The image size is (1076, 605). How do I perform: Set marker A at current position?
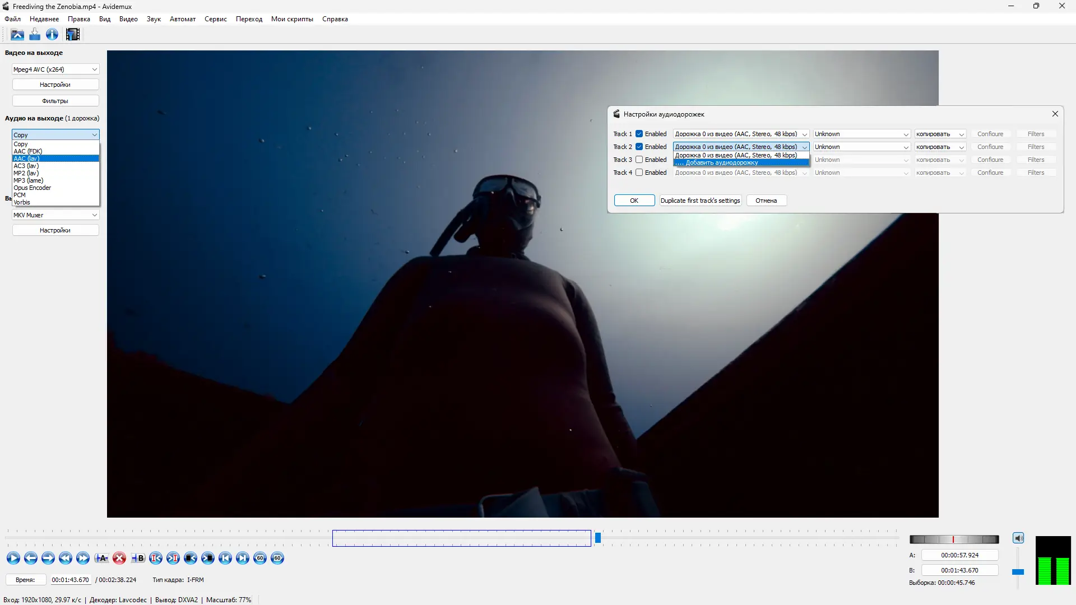coord(101,558)
